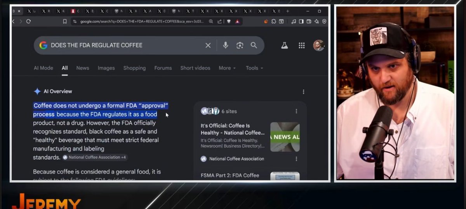Viewport: 466px width, 209px height.
Task: Open three-dot menu beside National Coffee Association
Action: point(296,159)
